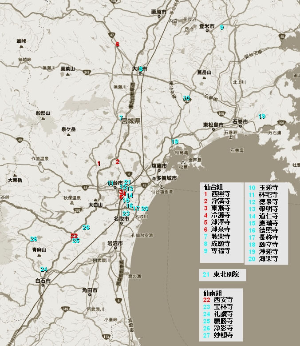Click legend entry 1 西照寺
300x346 pixels.
pos(217,194)
